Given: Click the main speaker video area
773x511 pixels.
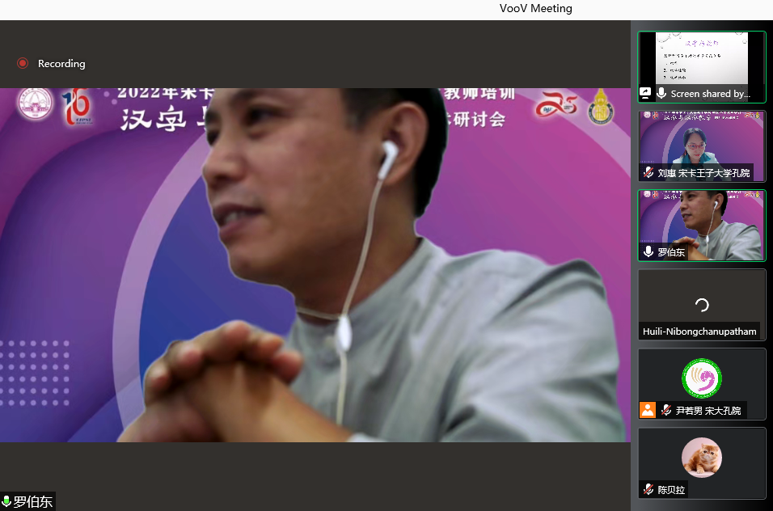Looking at the screenshot, I should 315,264.
